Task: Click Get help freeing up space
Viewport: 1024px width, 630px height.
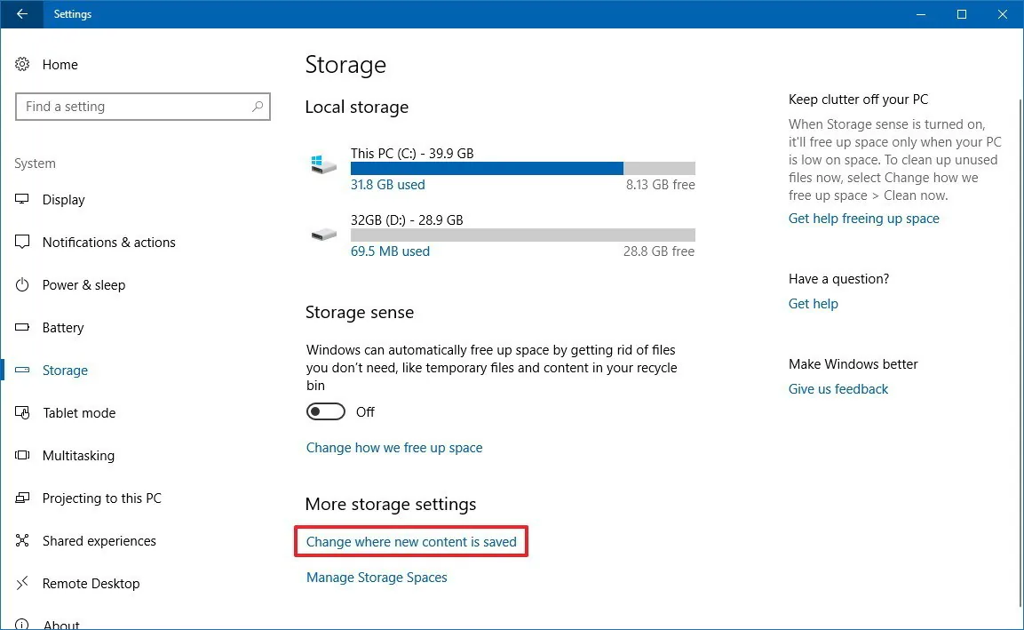Action: (863, 219)
